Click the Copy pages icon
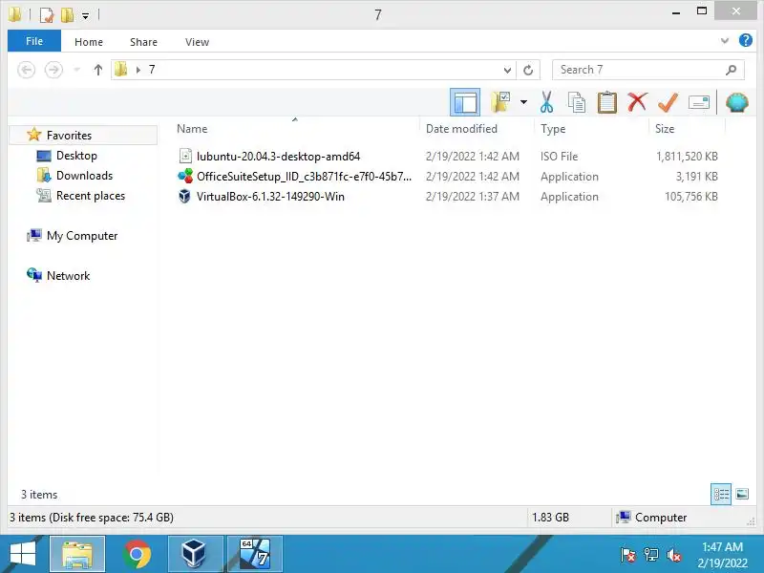The image size is (764, 573). click(x=577, y=102)
